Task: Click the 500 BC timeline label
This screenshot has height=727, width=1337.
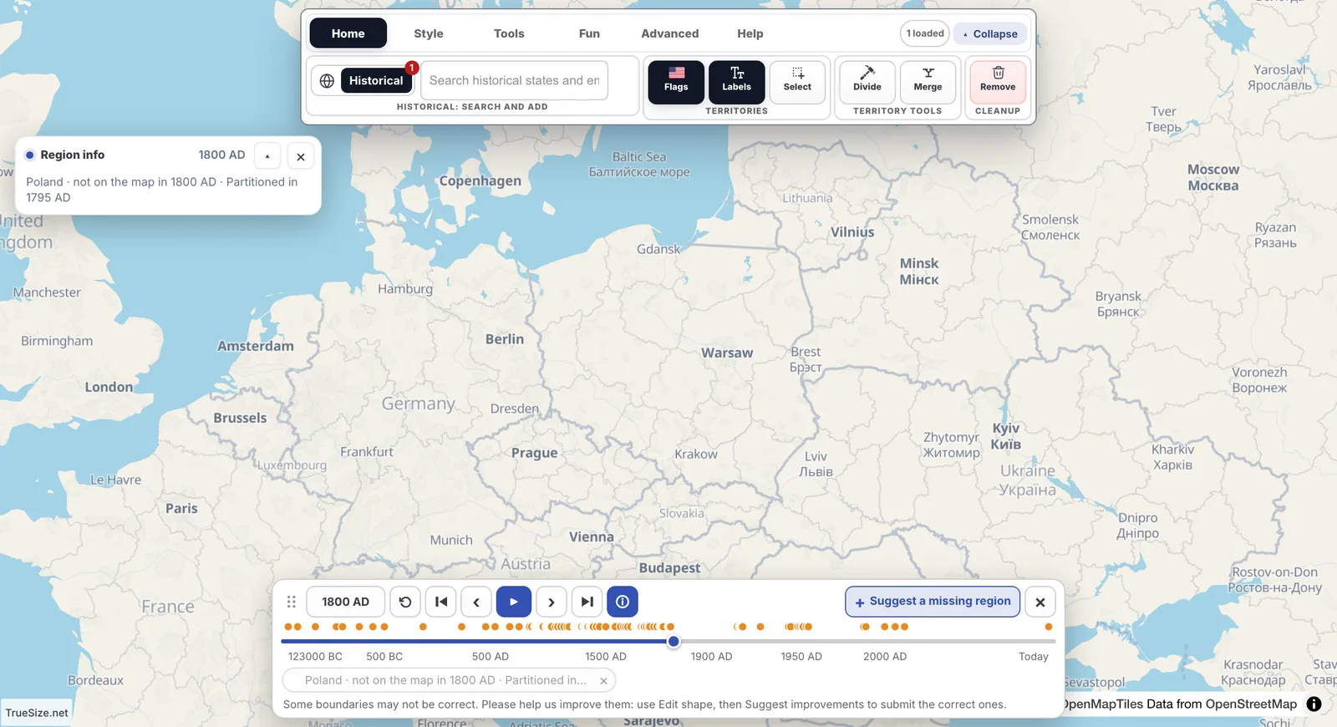Action: pos(384,657)
